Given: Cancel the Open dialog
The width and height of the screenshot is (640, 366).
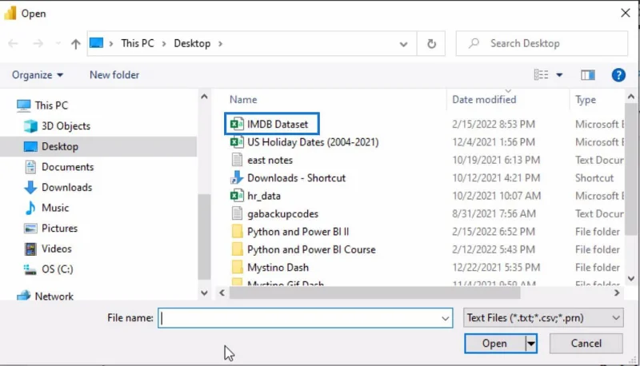Looking at the screenshot, I should (586, 344).
